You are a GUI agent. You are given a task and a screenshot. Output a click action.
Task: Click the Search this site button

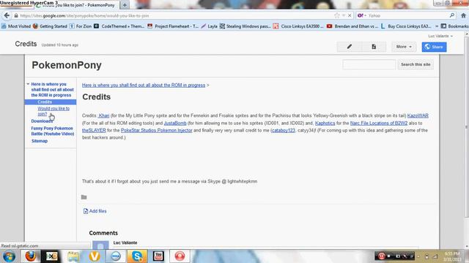pyautogui.click(x=416, y=64)
